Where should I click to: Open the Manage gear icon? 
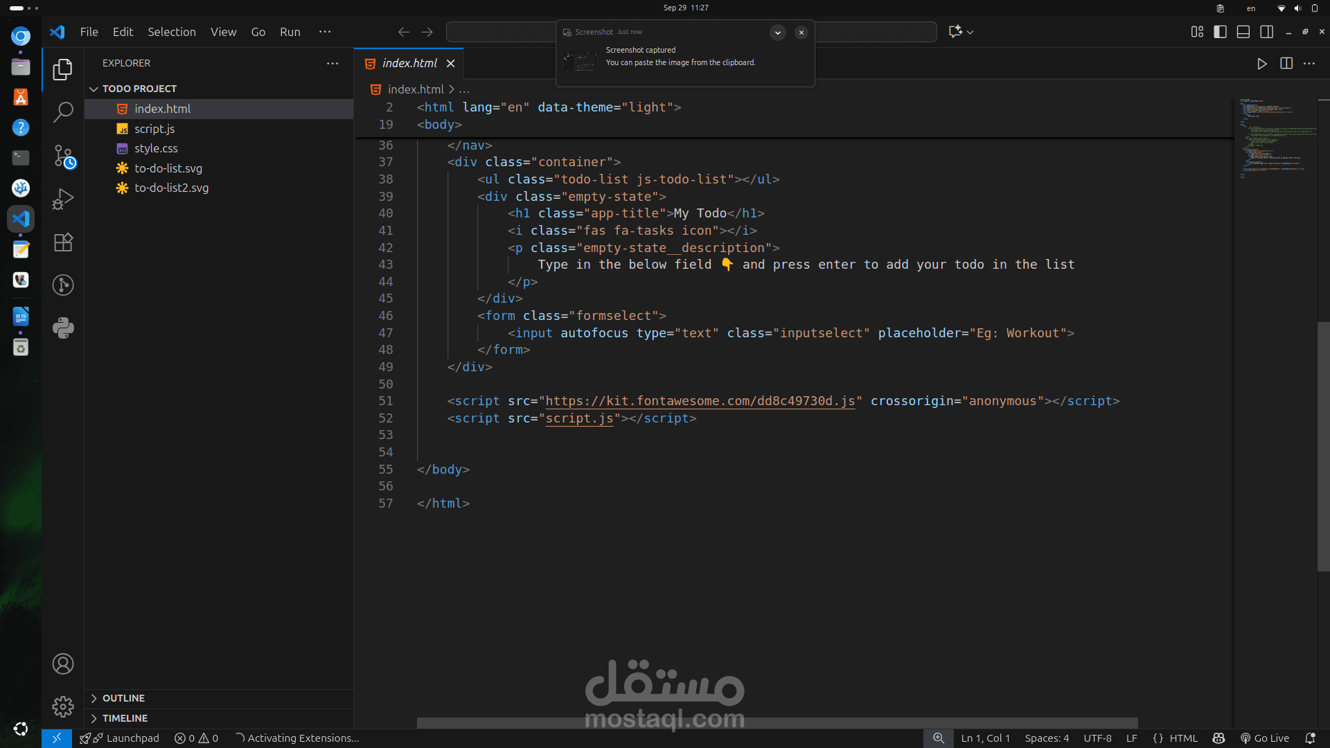pyautogui.click(x=63, y=706)
